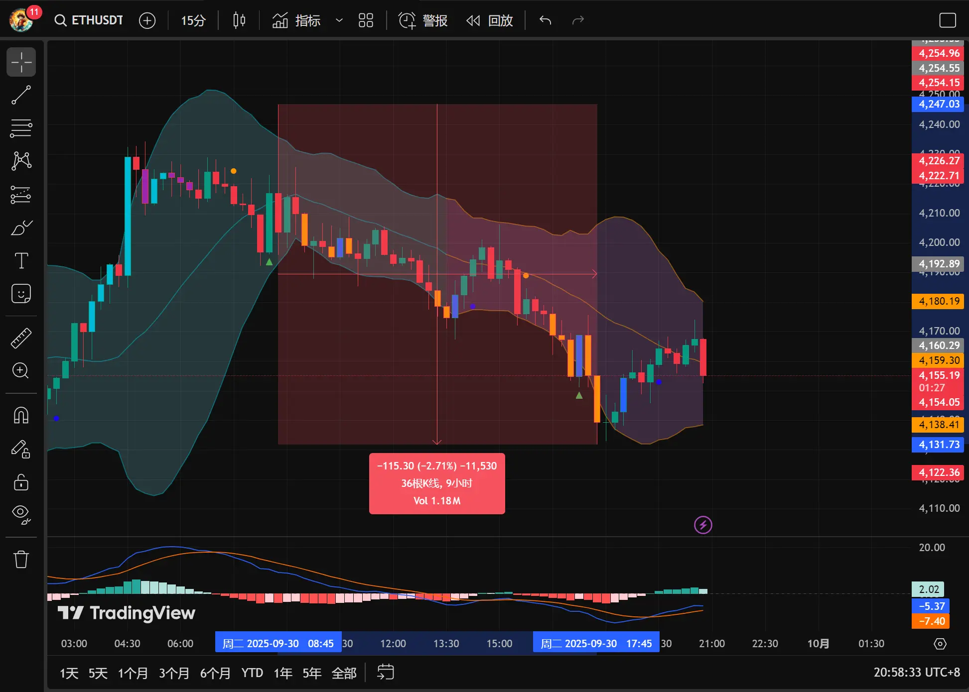Open the emoji icons tool
This screenshot has height=692, width=969.
[21, 294]
